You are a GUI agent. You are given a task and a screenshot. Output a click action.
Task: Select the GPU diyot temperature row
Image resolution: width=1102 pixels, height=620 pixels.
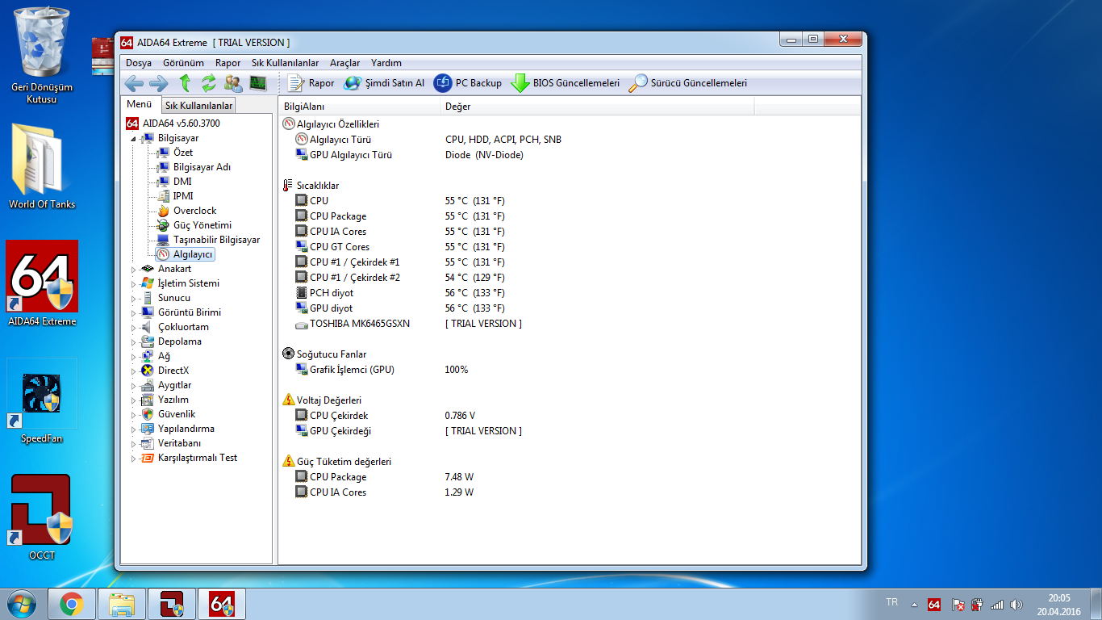(569, 308)
